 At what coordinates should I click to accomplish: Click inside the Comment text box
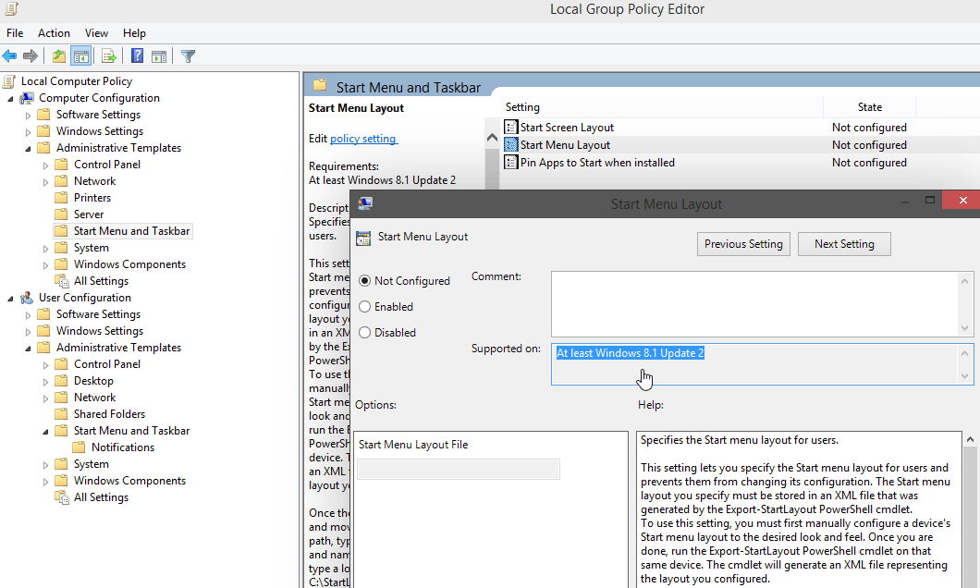point(754,303)
